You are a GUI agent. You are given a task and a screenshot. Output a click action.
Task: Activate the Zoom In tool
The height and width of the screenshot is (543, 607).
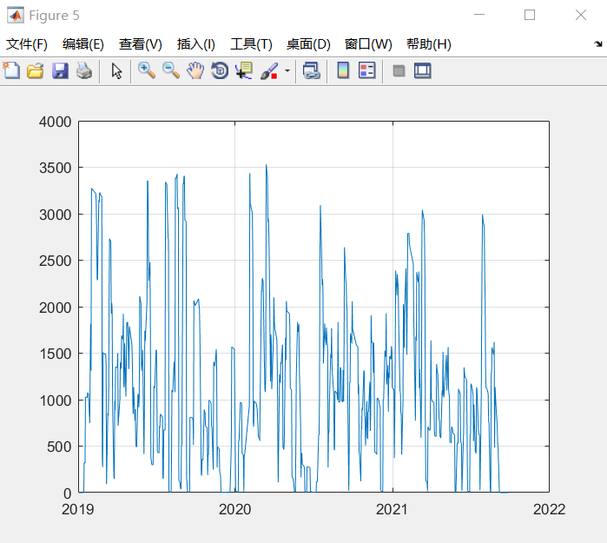click(147, 71)
